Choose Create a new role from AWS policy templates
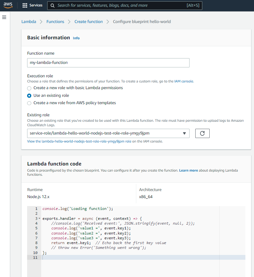Image resolution: width=254 pixels, height=277 pixels. click(29, 103)
